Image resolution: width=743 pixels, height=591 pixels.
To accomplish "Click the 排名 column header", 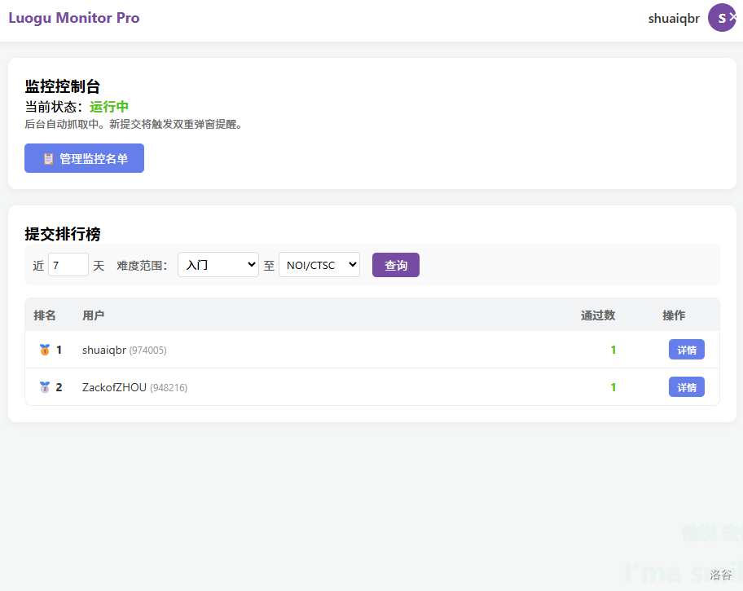I will (45, 315).
